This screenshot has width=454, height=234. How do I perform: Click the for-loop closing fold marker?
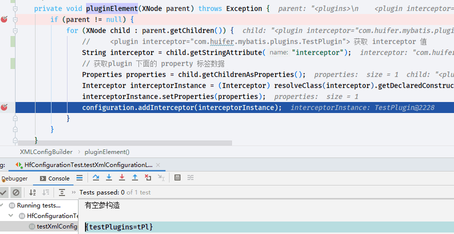(15, 118)
